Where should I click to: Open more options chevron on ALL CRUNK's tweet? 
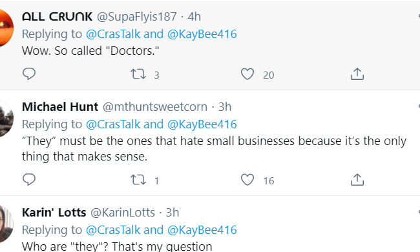(419, 16)
